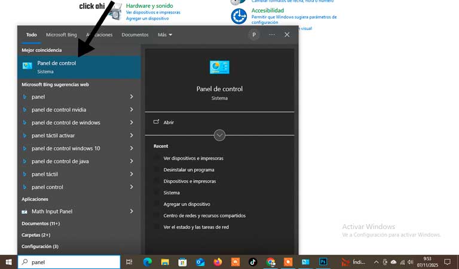Select 'panel táctil activar' web suggestion
Screen dimensions: 459x269
53,135
